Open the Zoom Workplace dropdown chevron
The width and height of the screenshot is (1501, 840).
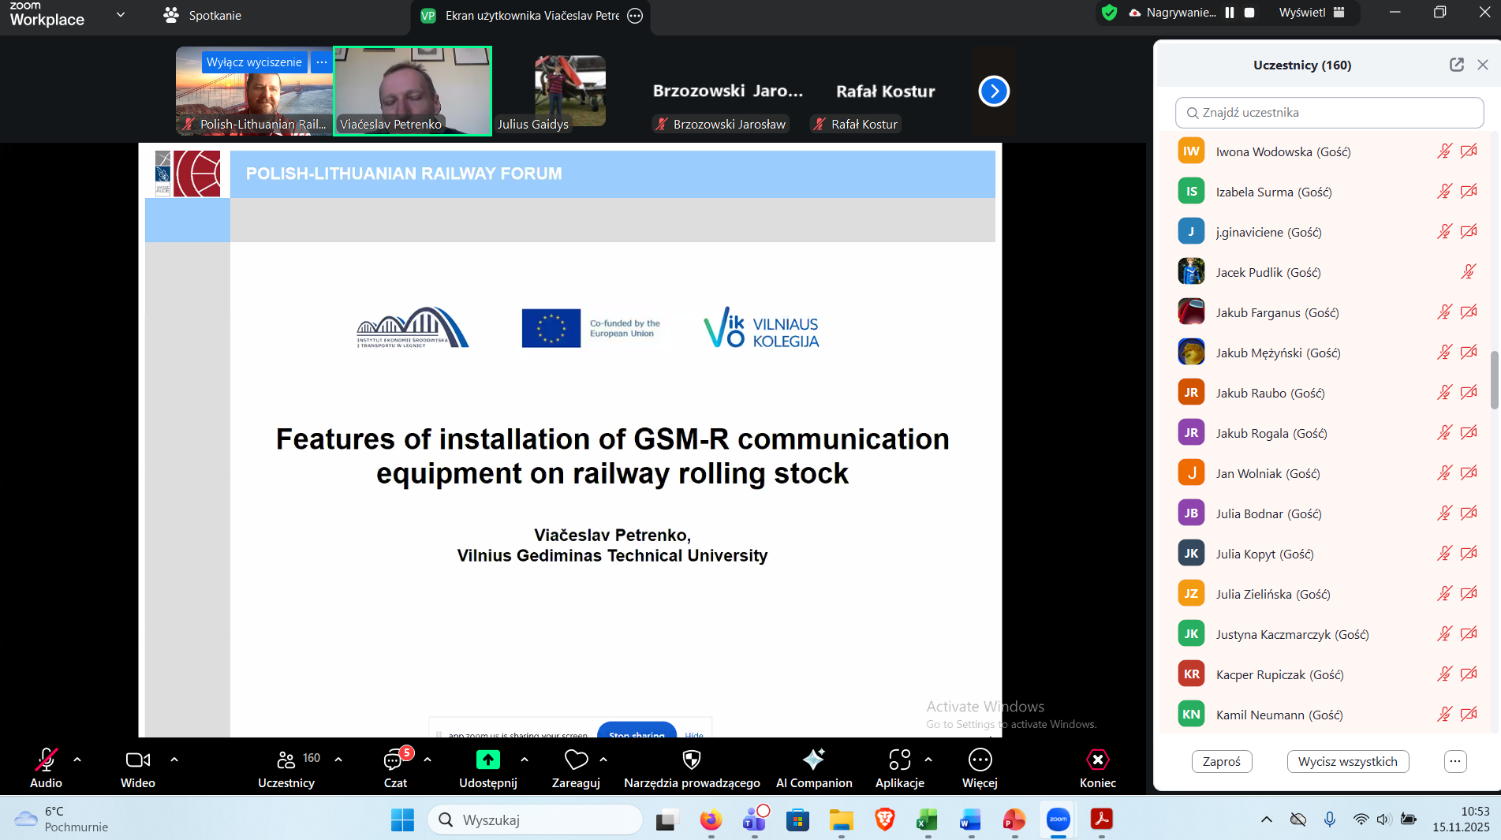(x=121, y=14)
